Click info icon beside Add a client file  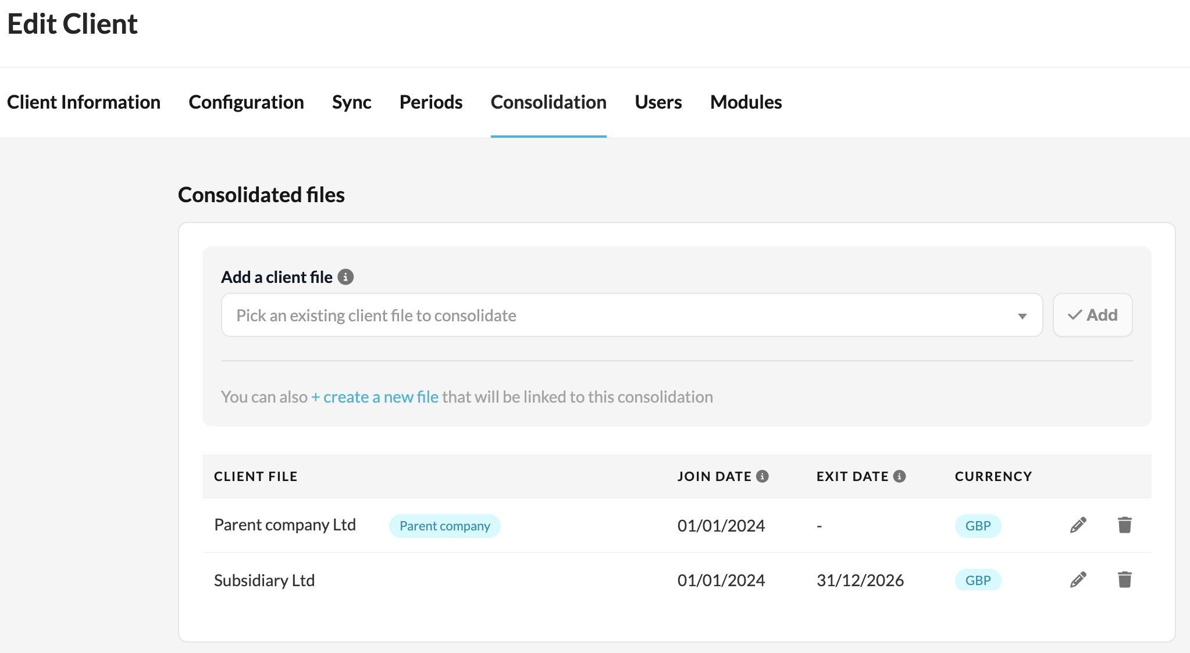(345, 277)
